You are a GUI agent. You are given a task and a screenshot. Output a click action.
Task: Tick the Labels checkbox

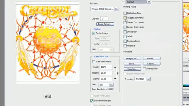point(125,37)
